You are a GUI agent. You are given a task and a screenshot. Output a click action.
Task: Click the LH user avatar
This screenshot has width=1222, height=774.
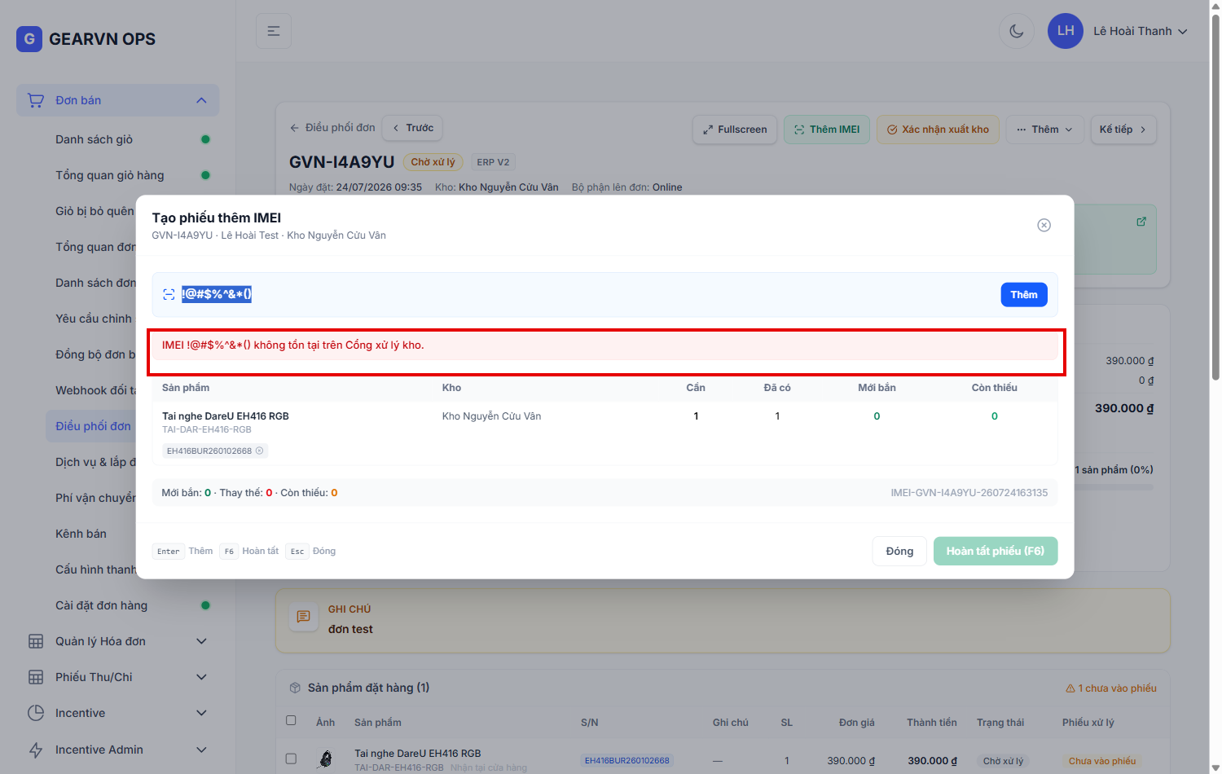pyautogui.click(x=1066, y=31)
